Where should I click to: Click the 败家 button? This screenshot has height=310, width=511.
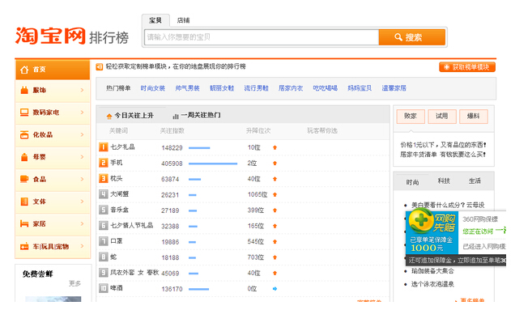[x=411, y=117]
